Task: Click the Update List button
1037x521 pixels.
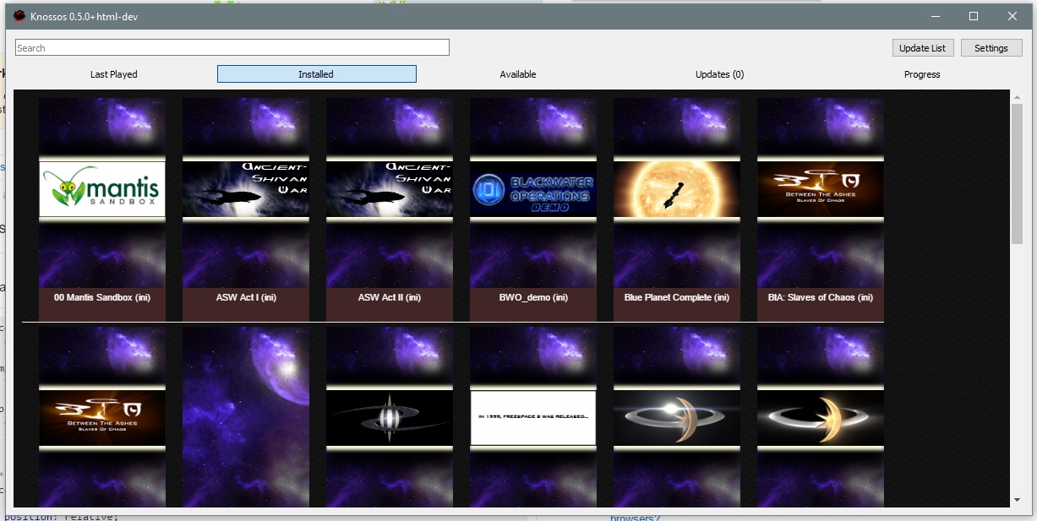Action: tap(923, 48)
